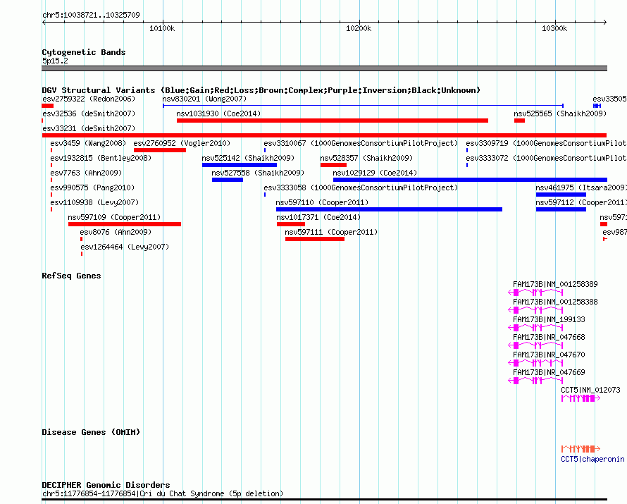The height and width of the screenshot is (504, 627).
Task: Open the esv32536 (deSmith2007) variant
Action: coord(89,113)
